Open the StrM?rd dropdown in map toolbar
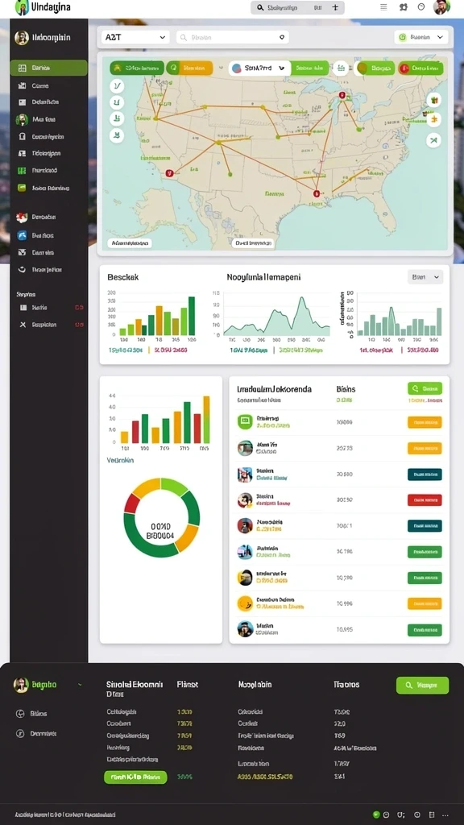This screenshot has height=825, width=464. point(259,68)
